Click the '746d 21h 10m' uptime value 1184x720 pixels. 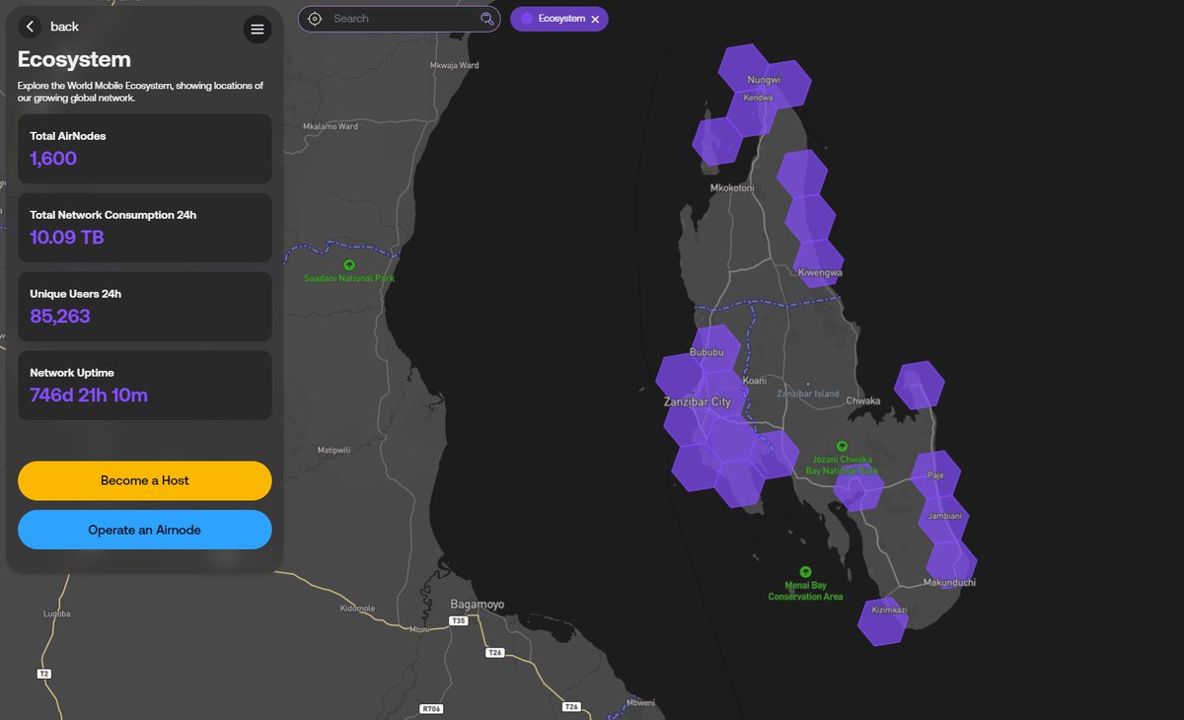[x=89, y=396]
